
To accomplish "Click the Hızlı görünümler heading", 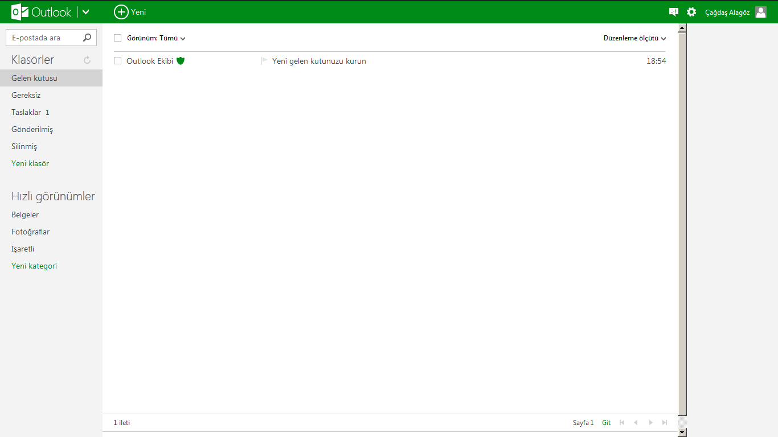I will 53,196.
